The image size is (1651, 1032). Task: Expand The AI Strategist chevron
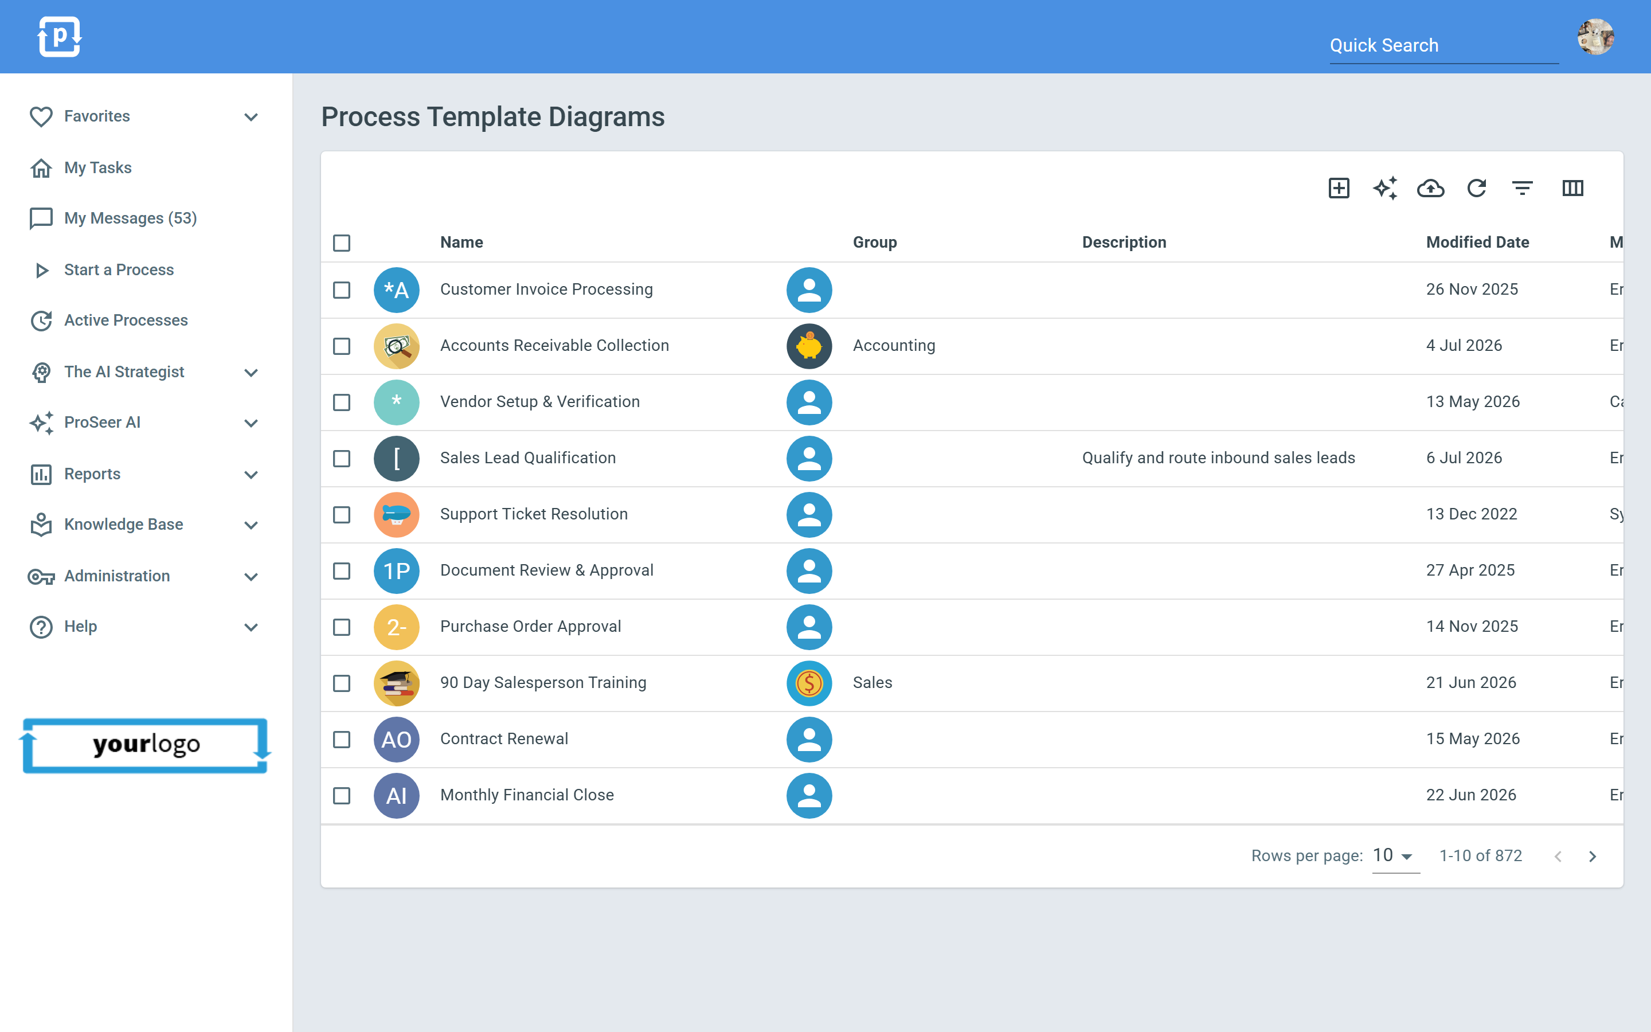click(x=251, y=373)
